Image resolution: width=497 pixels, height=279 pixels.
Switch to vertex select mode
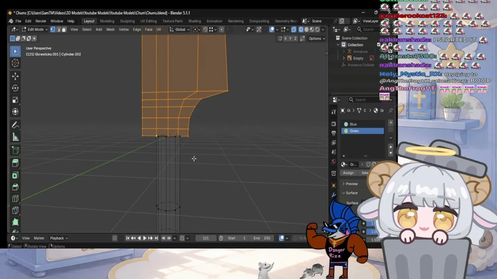tap(53, 29)
